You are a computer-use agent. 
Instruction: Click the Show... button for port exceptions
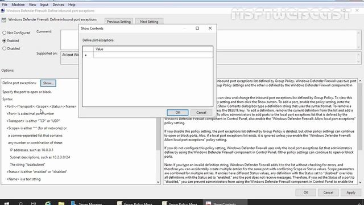click(x=48, y=83)
